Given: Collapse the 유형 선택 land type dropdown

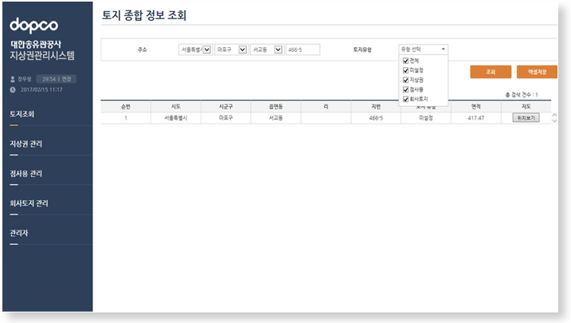Looking at the screenshot, I should (x=423, y=49).
